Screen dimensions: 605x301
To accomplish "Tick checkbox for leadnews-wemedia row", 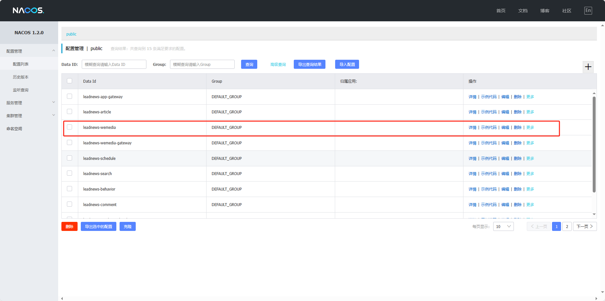I will click(69, 127).
